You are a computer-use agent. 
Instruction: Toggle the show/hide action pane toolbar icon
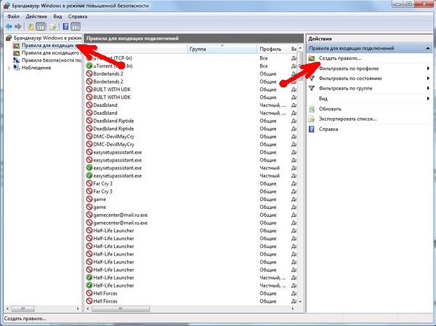coord(76,27)
